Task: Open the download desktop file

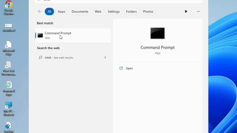Action: pos(9,28)
